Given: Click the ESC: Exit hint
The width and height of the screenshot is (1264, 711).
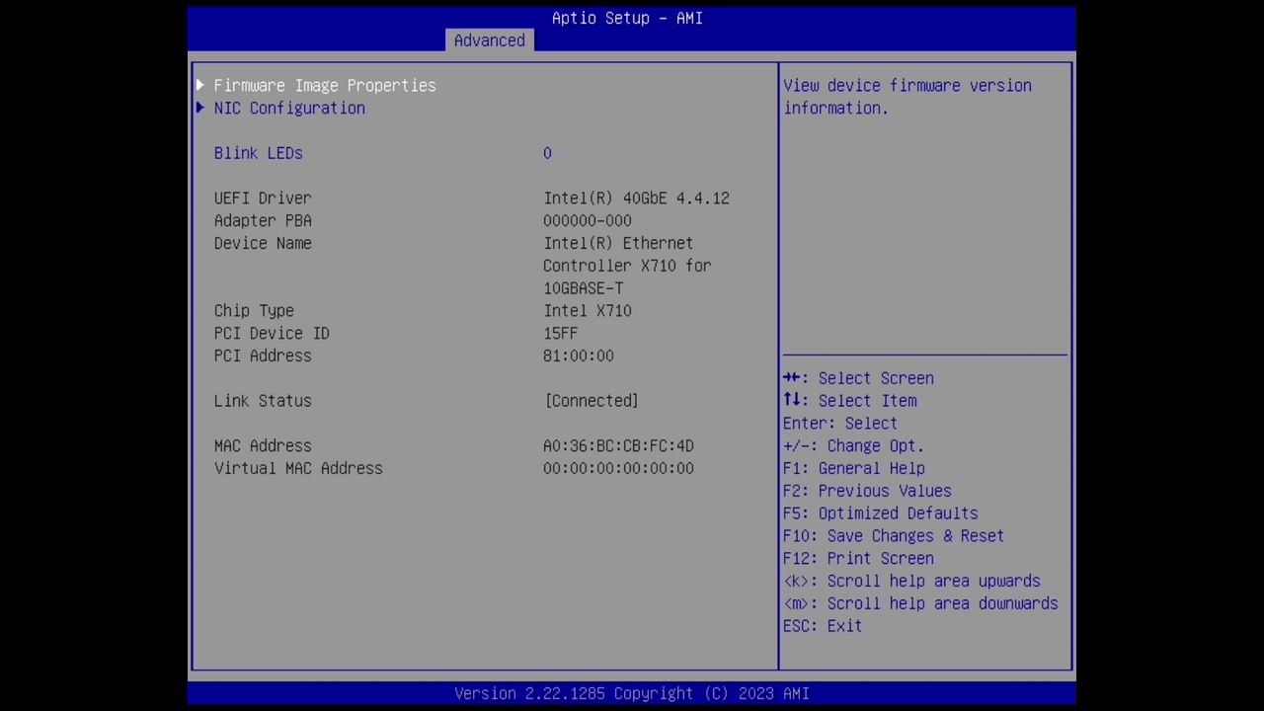Looking at the screenshot, I should click(823, 626).
